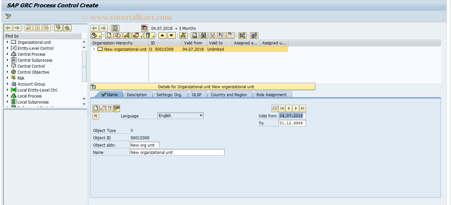451x205 pixels.
Task: Go to the next record arrow
Action: point(295,108)
